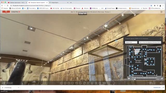Open the hall description document icon
166x93 pixels.
(x=150, y=83)
